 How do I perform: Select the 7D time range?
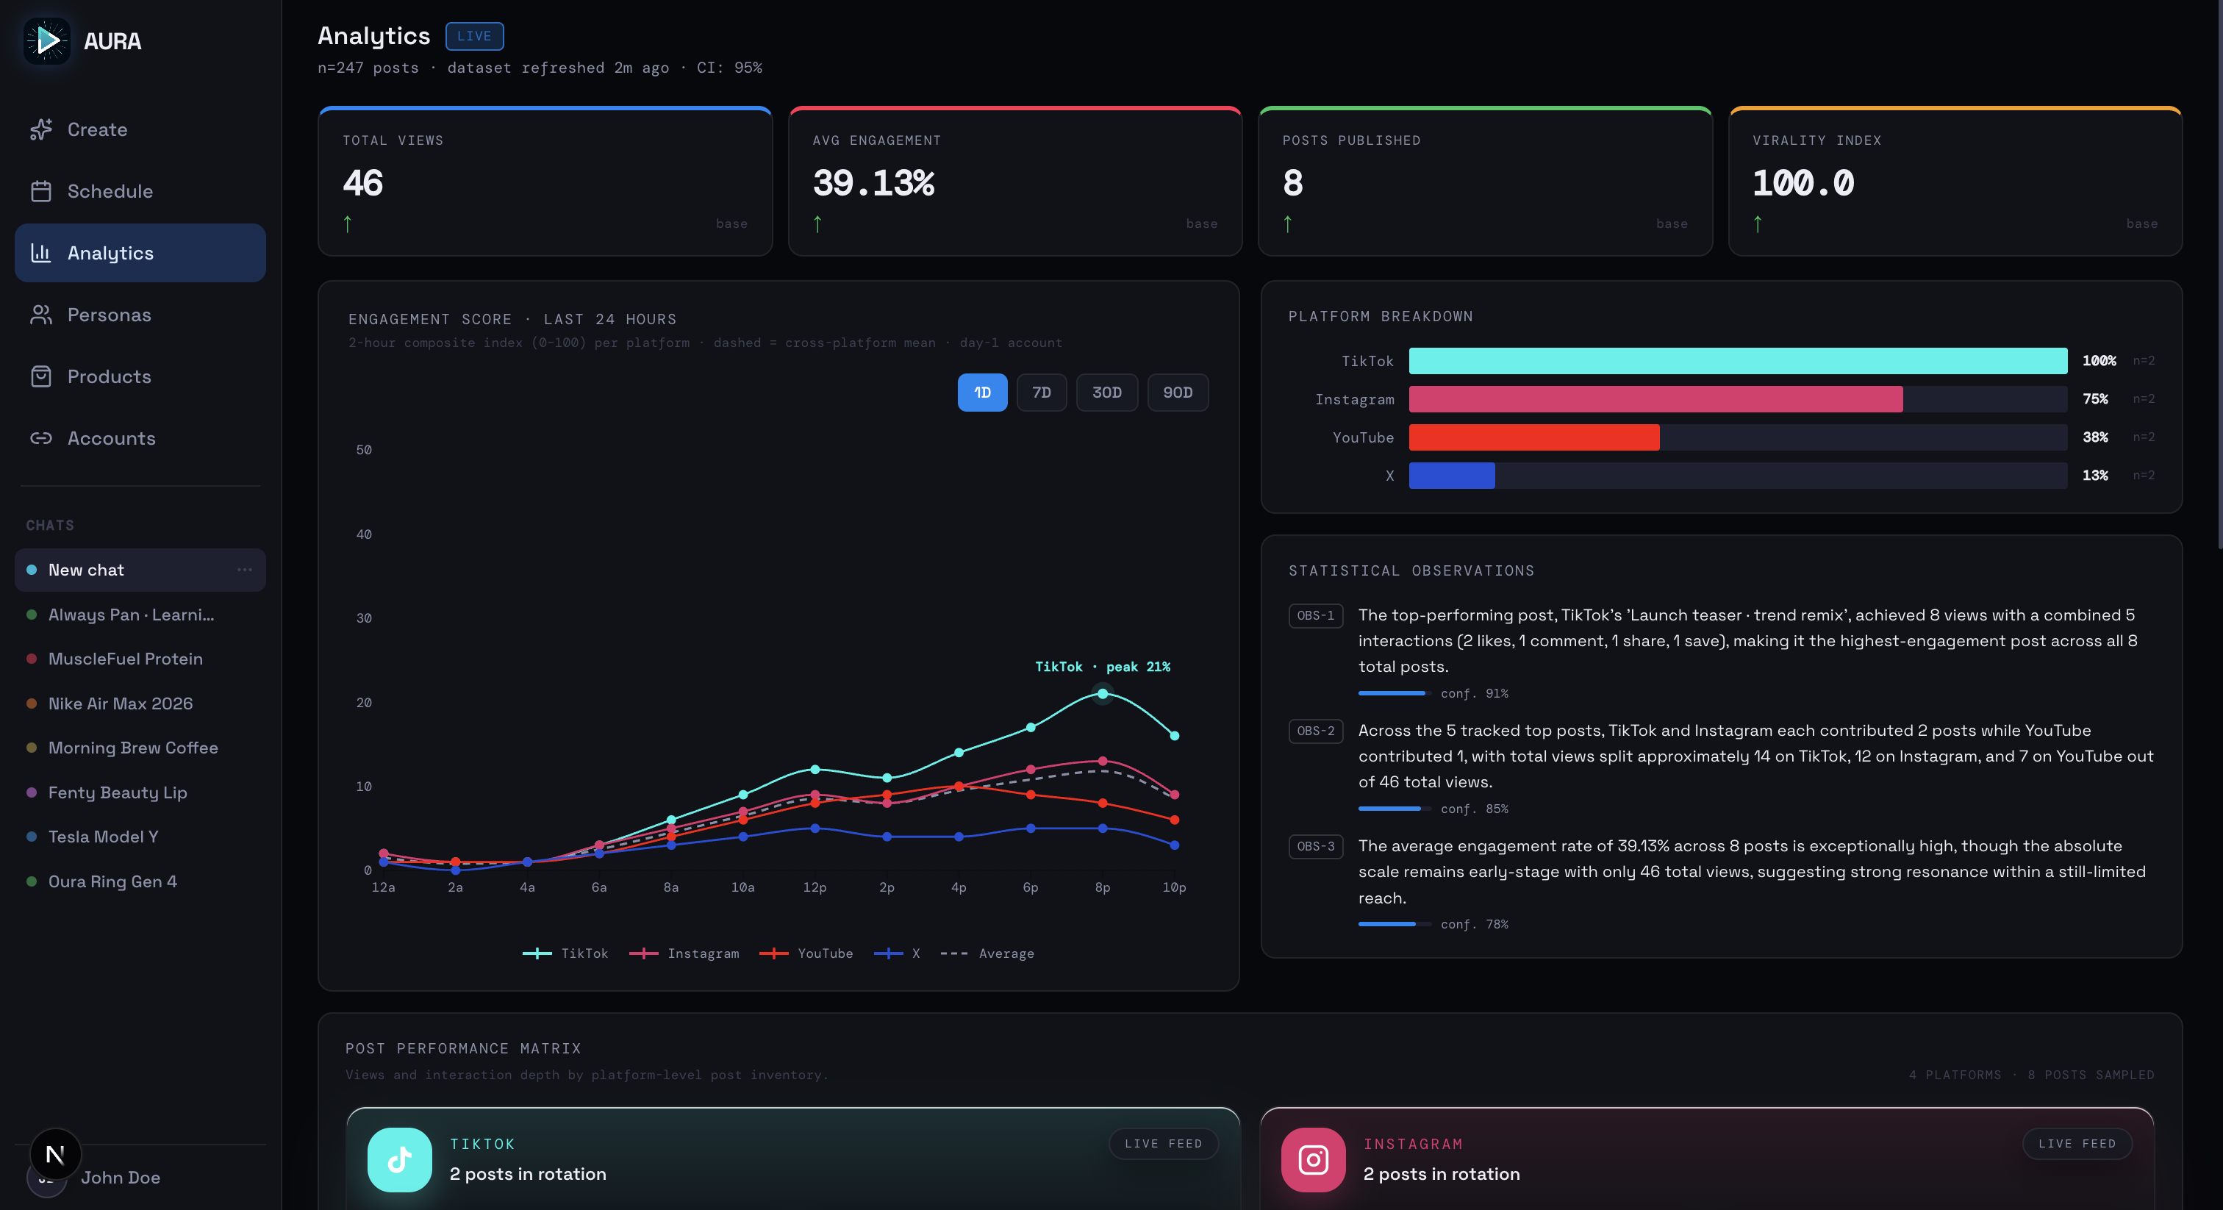tap(1041, 393)
